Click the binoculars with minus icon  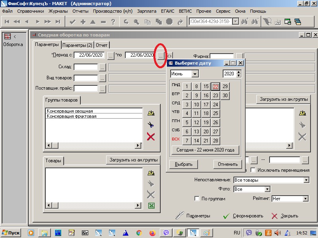pyautogui.click(x=255, y=21)
